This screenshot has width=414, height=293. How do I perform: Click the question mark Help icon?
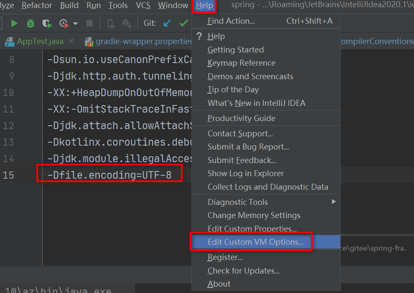[199, 36]
